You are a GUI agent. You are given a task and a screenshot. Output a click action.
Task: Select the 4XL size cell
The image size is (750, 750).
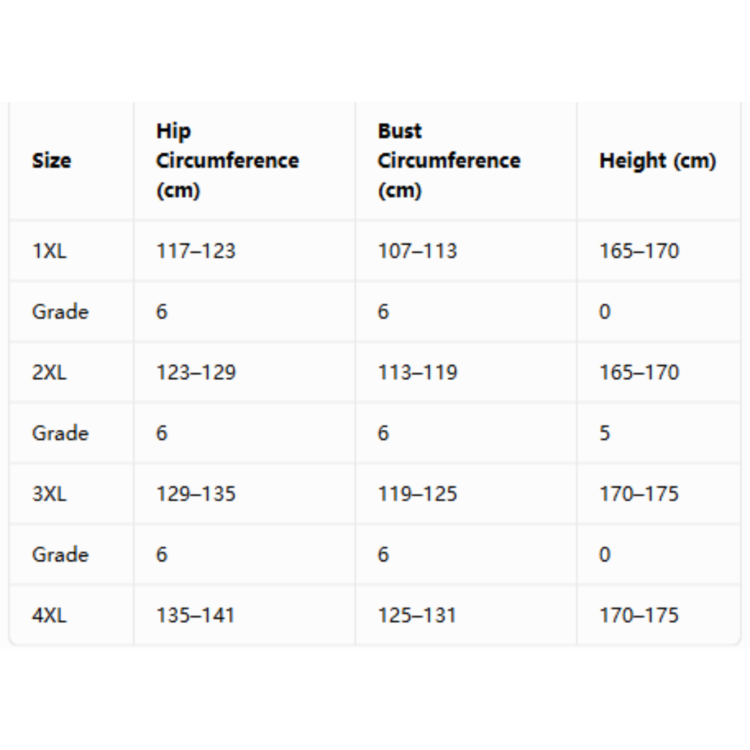[x=49, y=615]
